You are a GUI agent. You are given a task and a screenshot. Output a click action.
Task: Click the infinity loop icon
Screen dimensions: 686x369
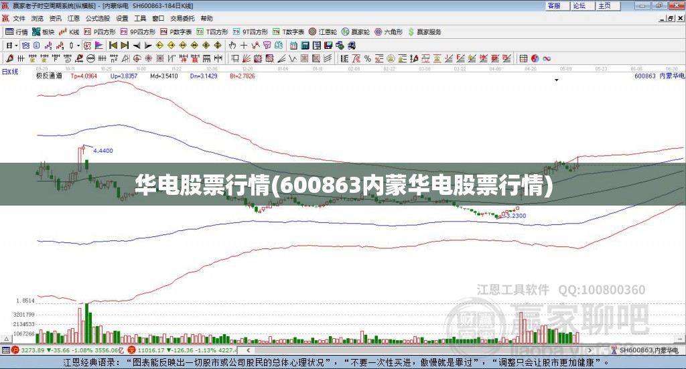[x=547, y=58]
